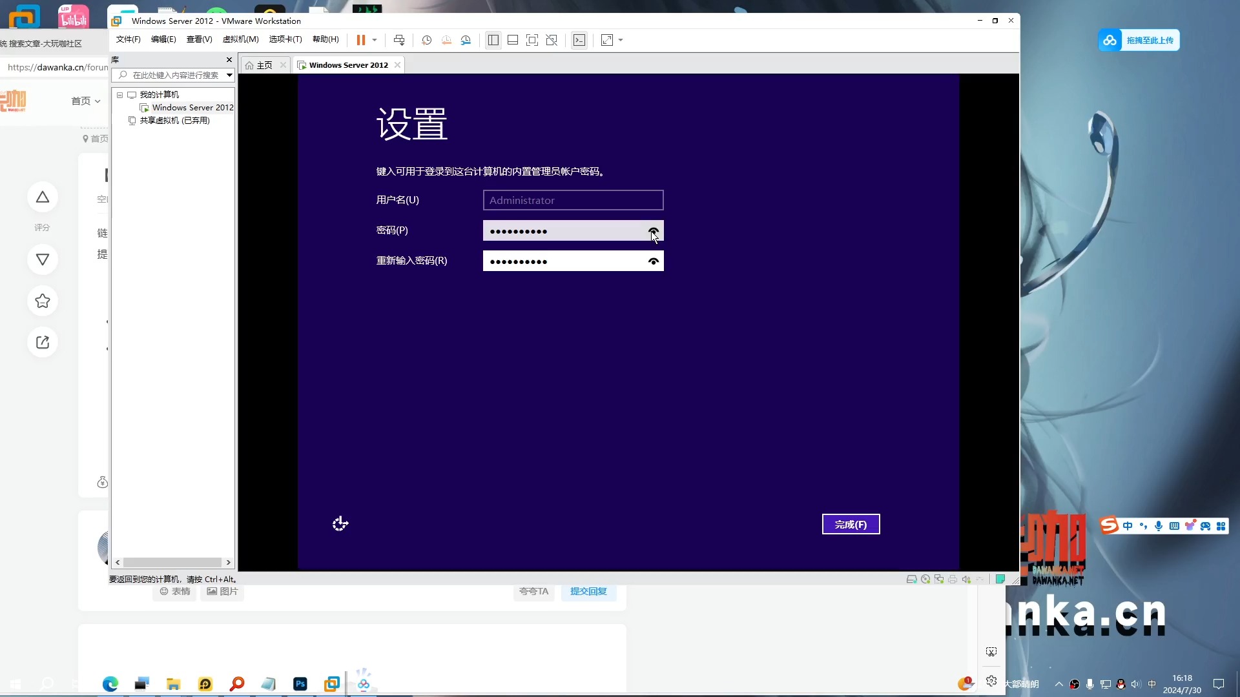
Task: Open the CD/DVD device status icon
Action: [x=925, y=579]
